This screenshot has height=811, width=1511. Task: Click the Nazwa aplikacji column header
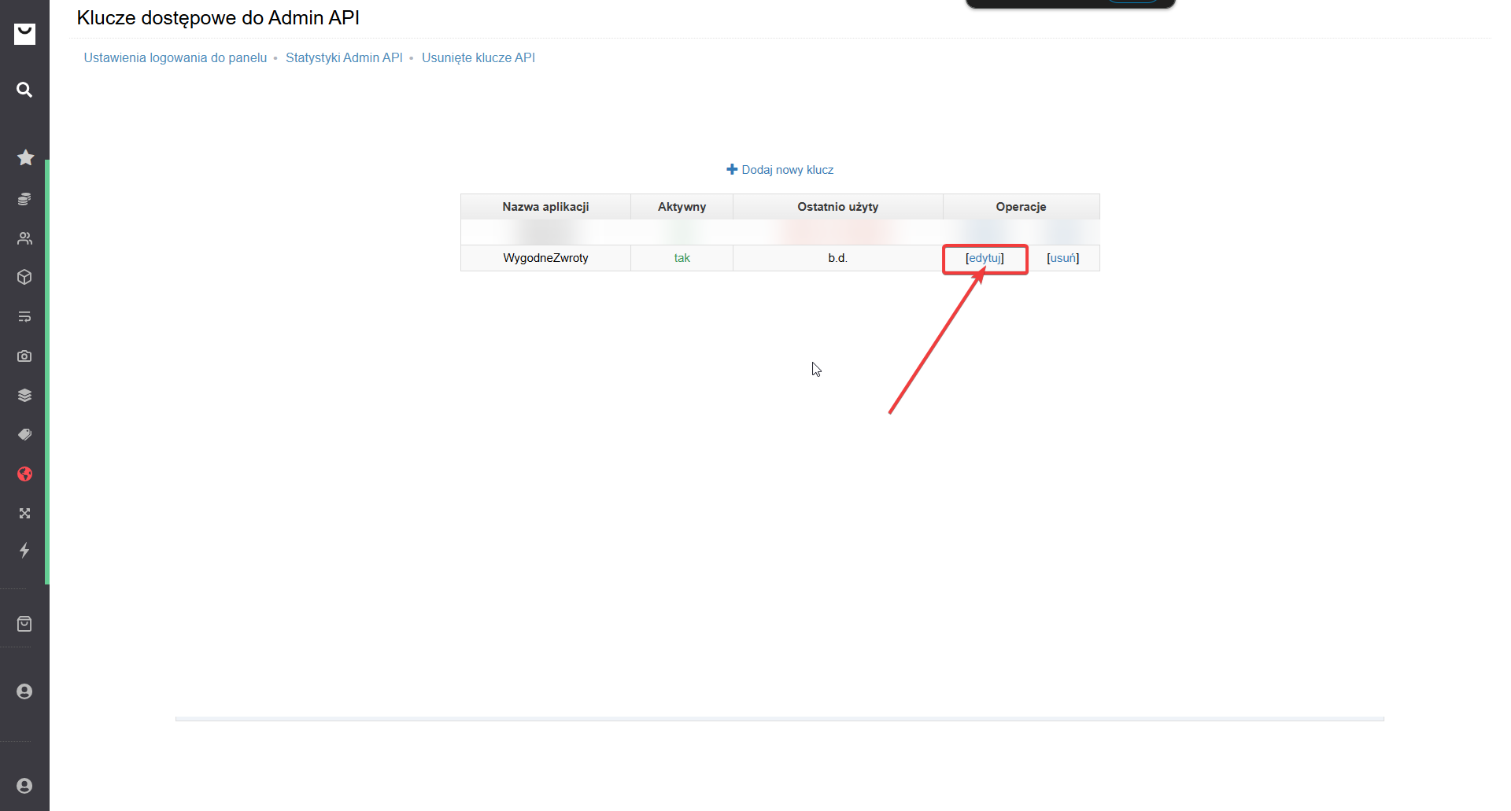(x=545, y=207)
